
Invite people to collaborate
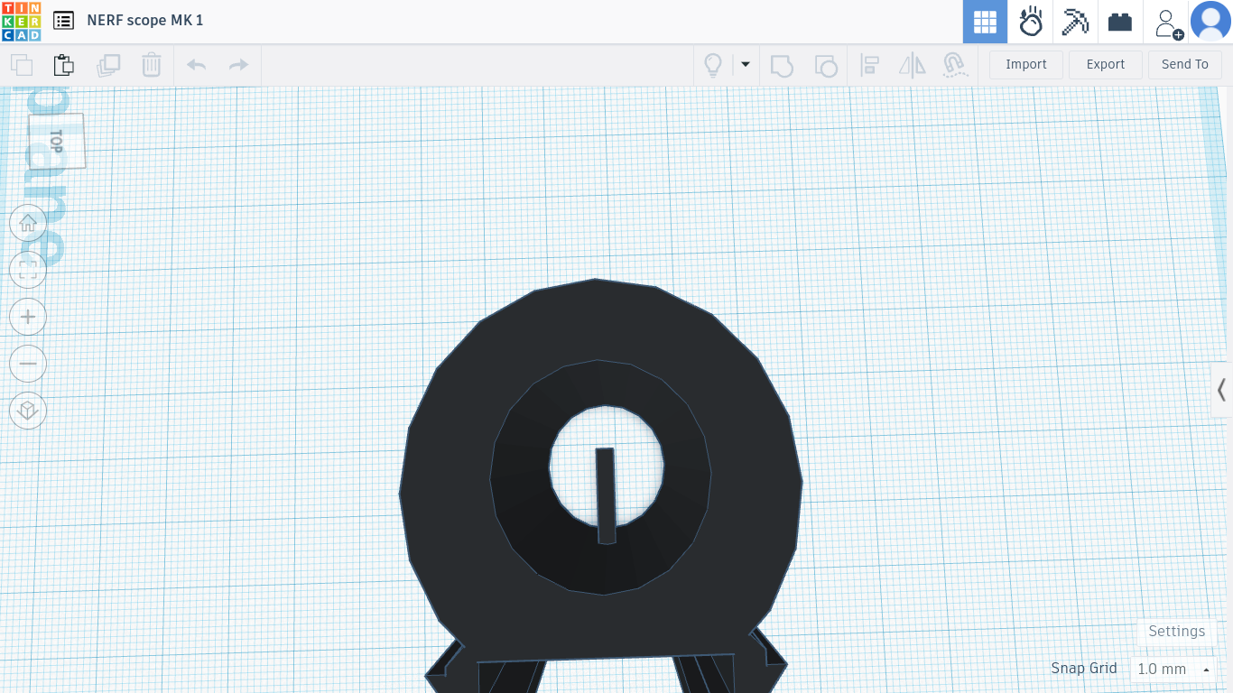[1169, 23]
